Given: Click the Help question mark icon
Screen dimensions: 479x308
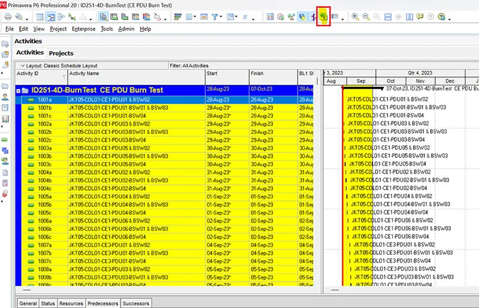Looking at the screenshot, I should [442, 17].
